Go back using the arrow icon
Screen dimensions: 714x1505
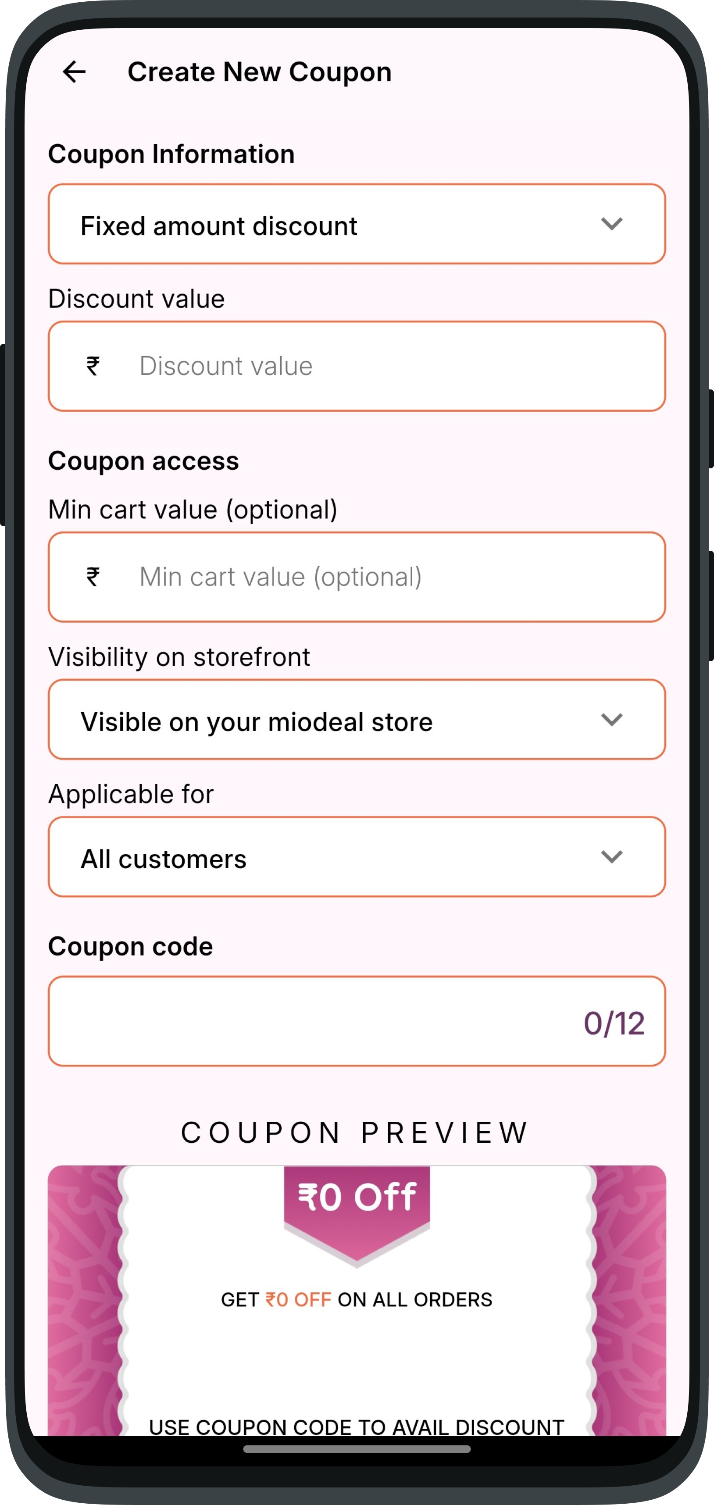[x=74, y=72]
